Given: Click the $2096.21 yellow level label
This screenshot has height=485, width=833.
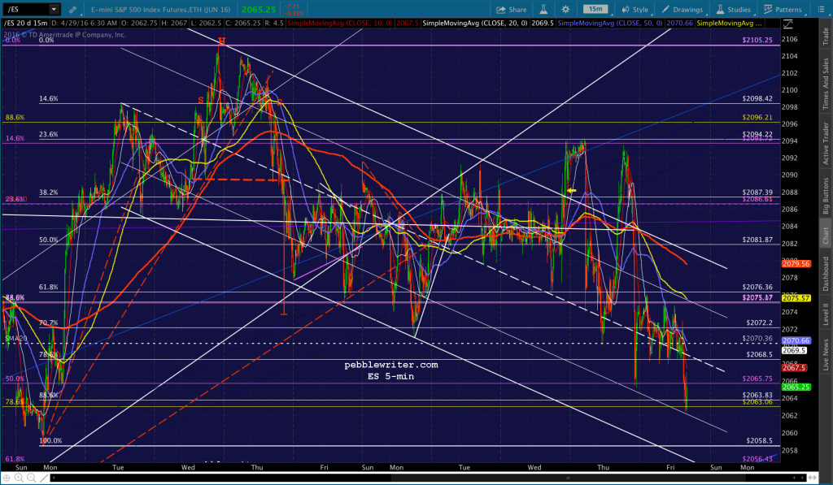Looking at the screenshot, I should [x=757, y=117].
